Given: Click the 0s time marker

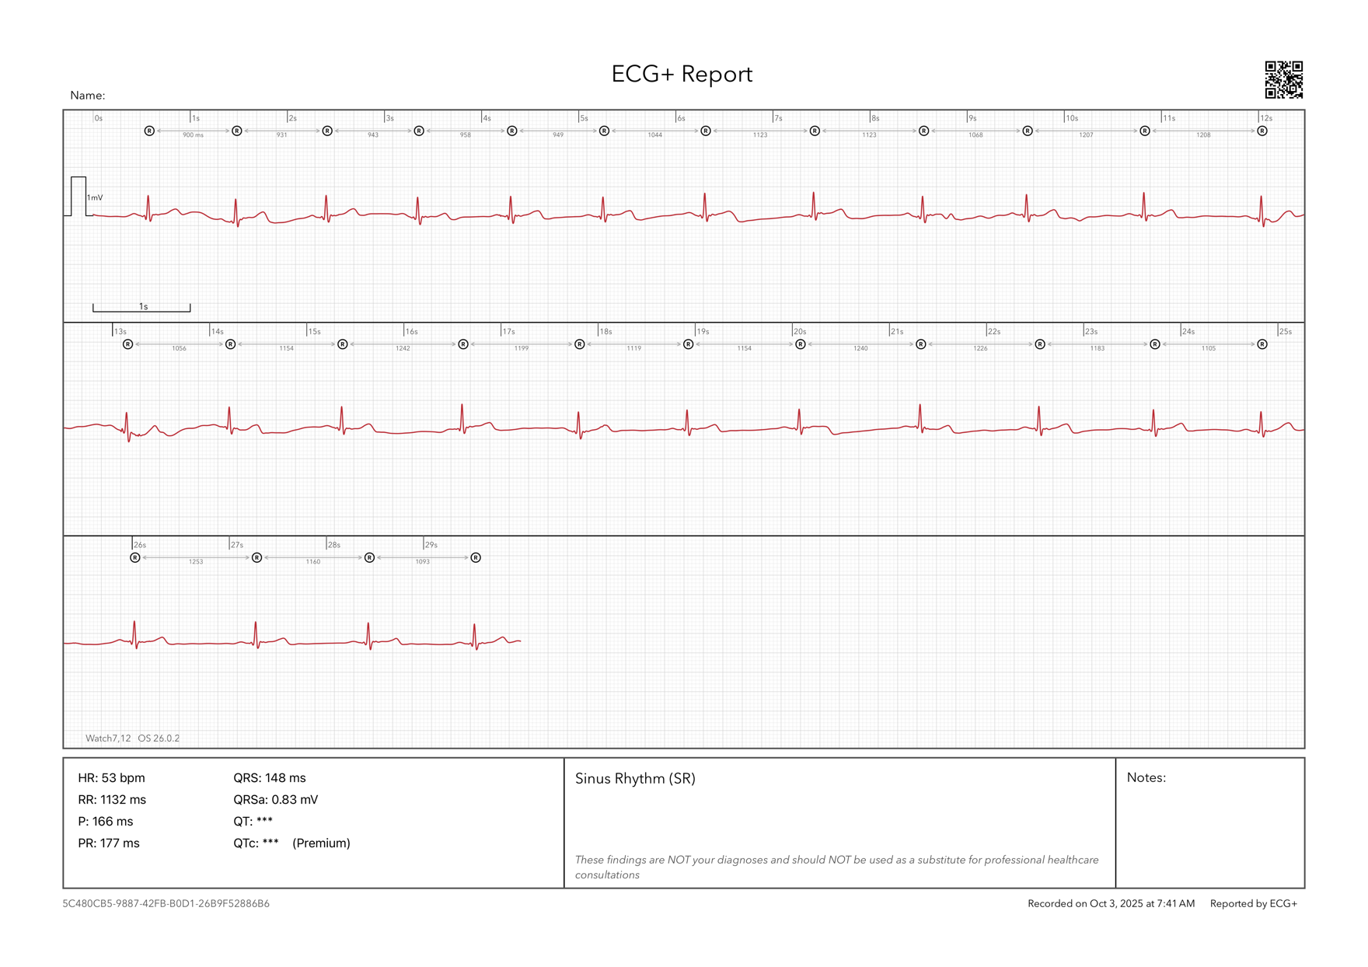Looking at the screenshot, I should (x=99, y=118).
